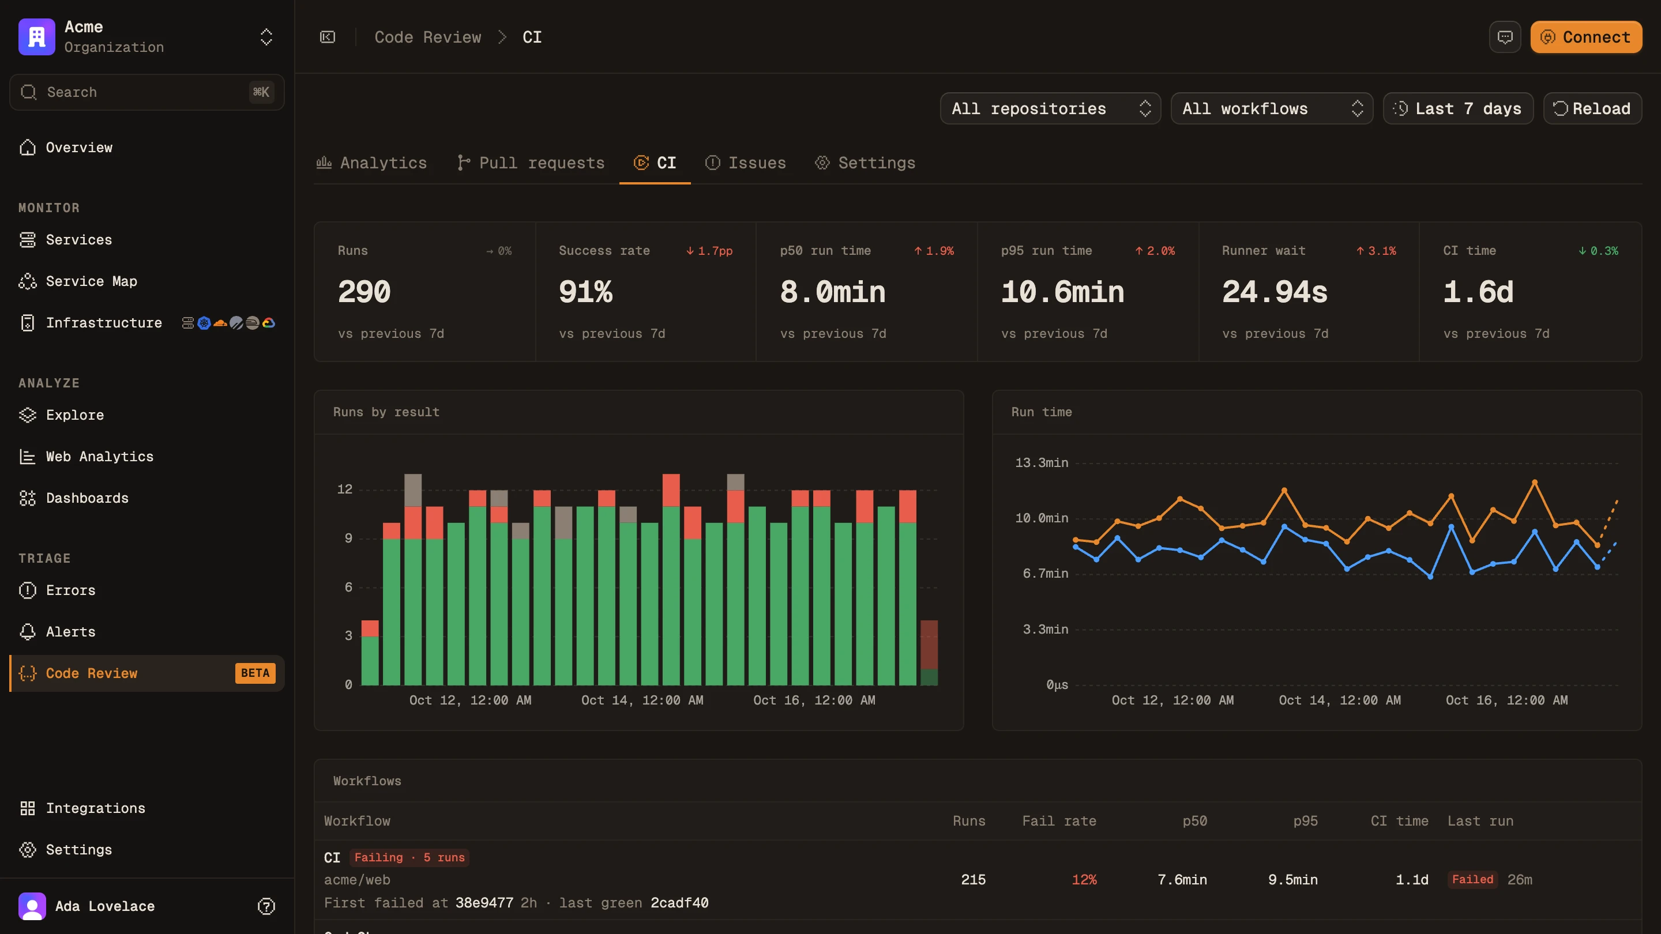Sort by the p50 column header

click(1194, 821)
